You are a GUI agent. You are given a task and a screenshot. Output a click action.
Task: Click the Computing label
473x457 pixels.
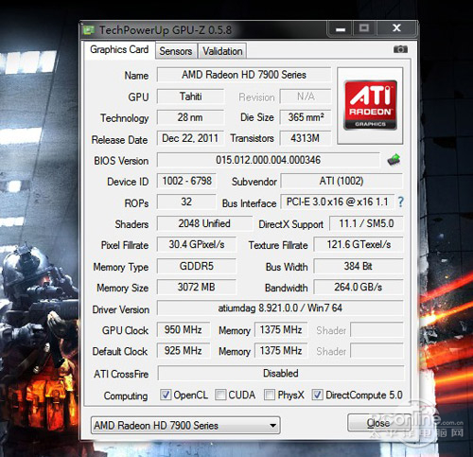[x=126, y=396]
